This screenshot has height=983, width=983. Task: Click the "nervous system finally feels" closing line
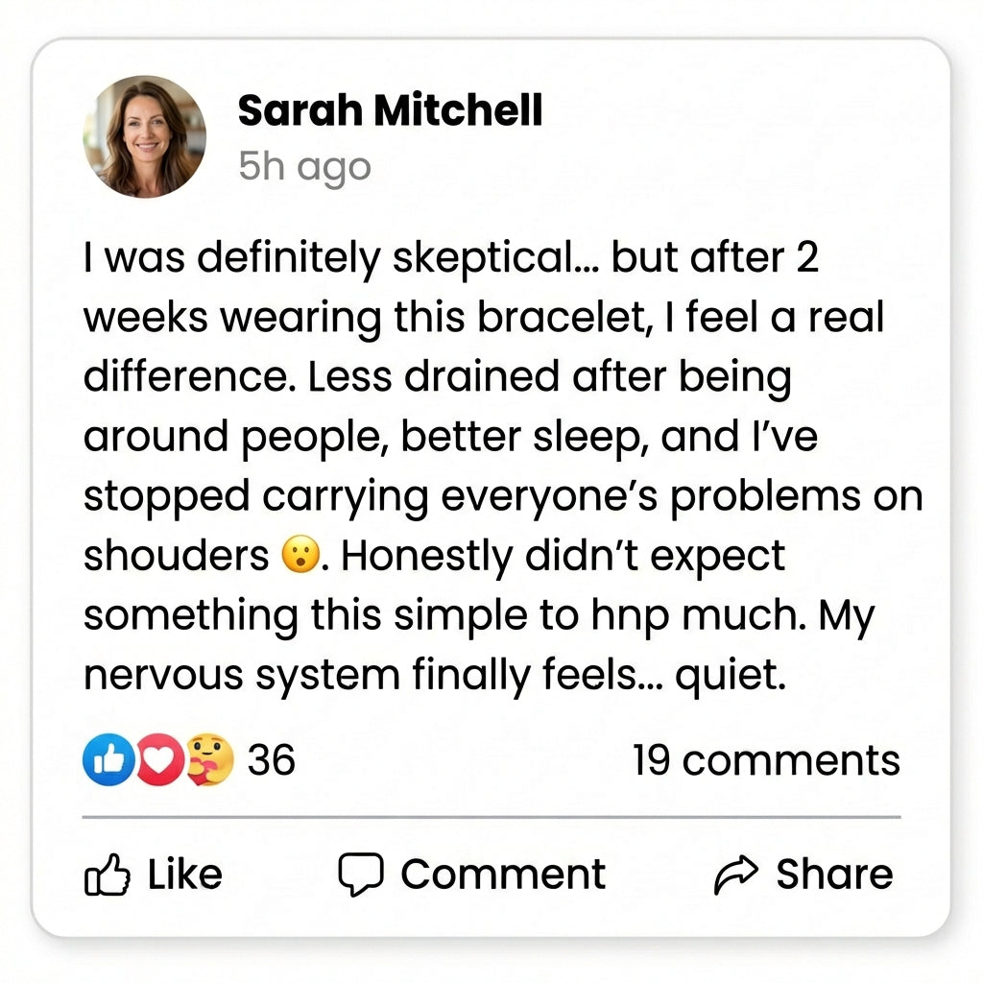tap(435, 676)
